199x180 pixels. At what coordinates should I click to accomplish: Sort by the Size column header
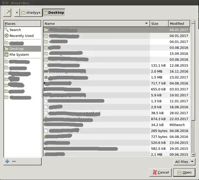(x=159, y=24)
